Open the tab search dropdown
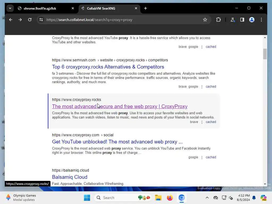Image resolution: width=272 pixels, height=204 pixels. point(10,8)
